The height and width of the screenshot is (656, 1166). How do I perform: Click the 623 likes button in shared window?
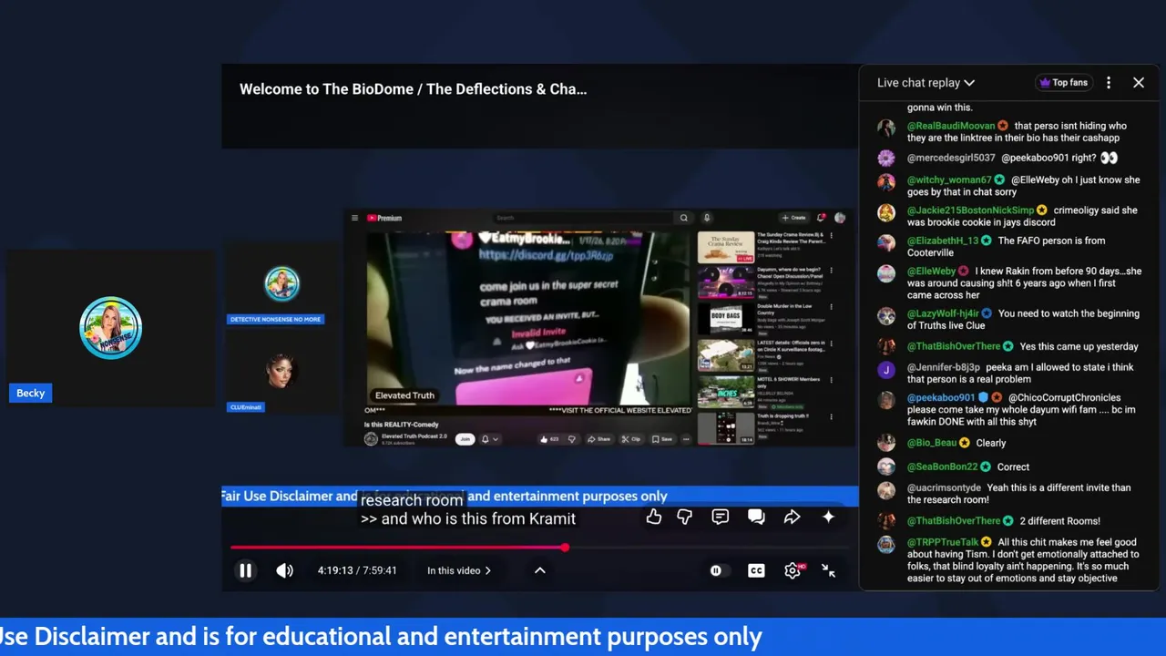pos(549,439)
